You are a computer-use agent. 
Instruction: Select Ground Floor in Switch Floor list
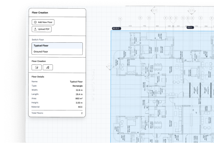(57, 52)
